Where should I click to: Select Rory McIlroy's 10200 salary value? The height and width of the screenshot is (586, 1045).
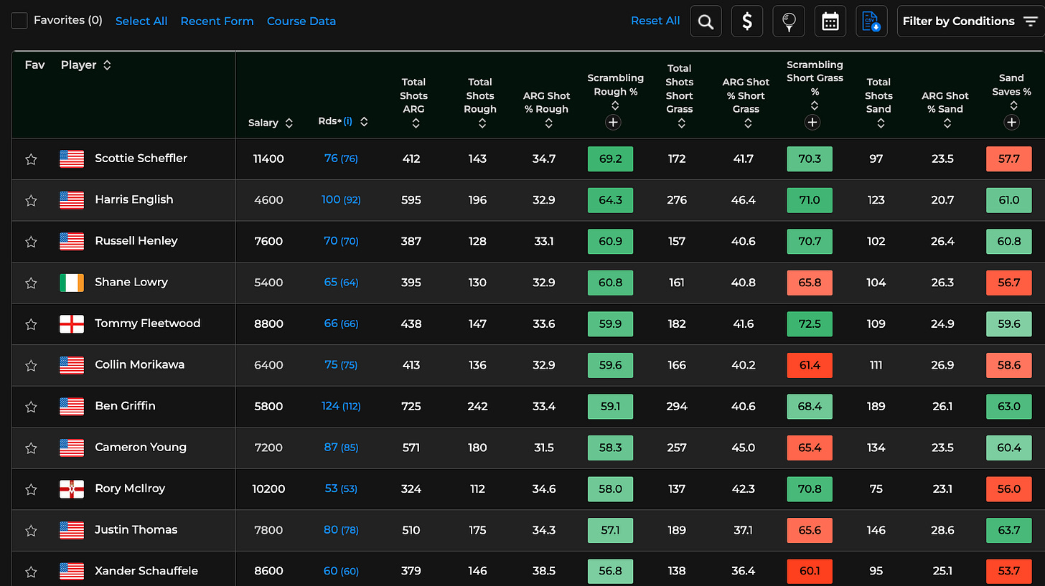pos(268,488)
